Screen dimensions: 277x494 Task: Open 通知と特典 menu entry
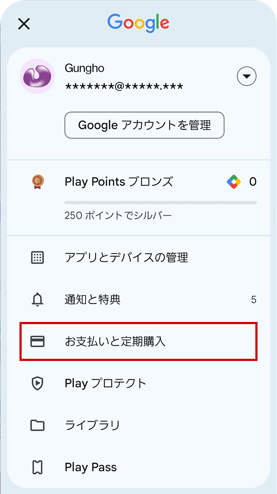[x=93, y=299]
